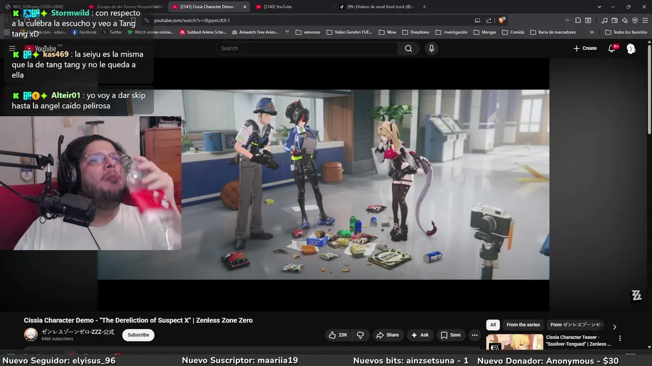
Task: Click into the YouTube Search field
Action: tap(307, 48)
